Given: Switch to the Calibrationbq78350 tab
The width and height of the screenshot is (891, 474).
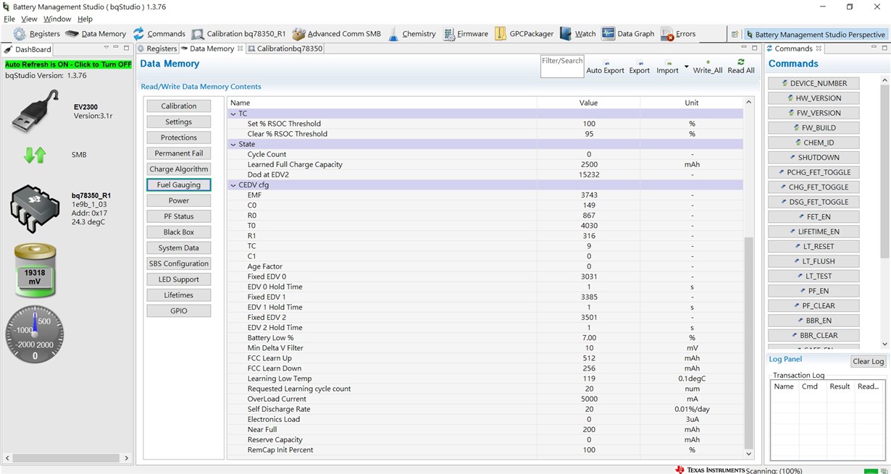Looking at the screenshot, I should coord(285,48).
